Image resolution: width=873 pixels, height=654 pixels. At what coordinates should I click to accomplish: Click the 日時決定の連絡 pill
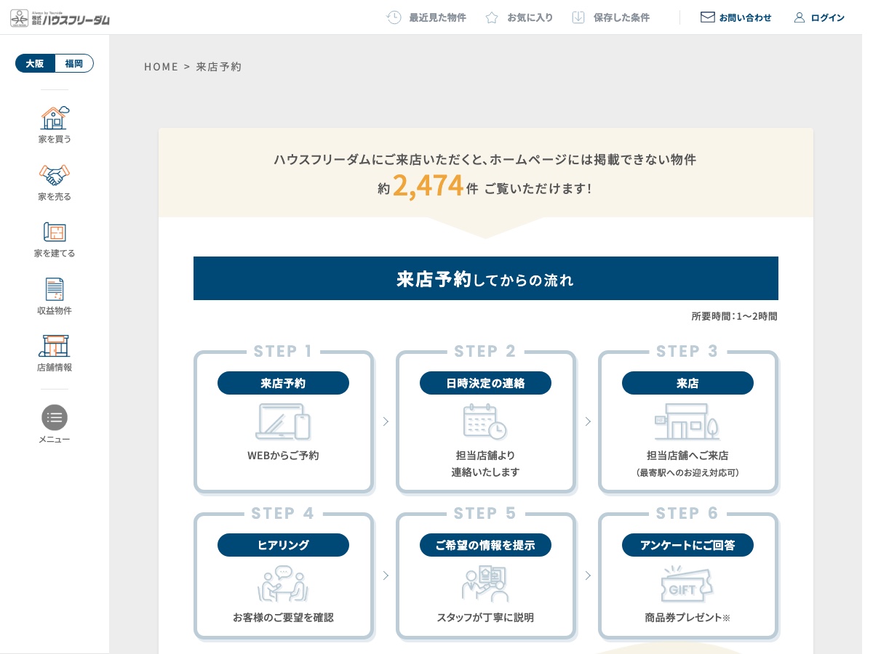tap(485, 383)
